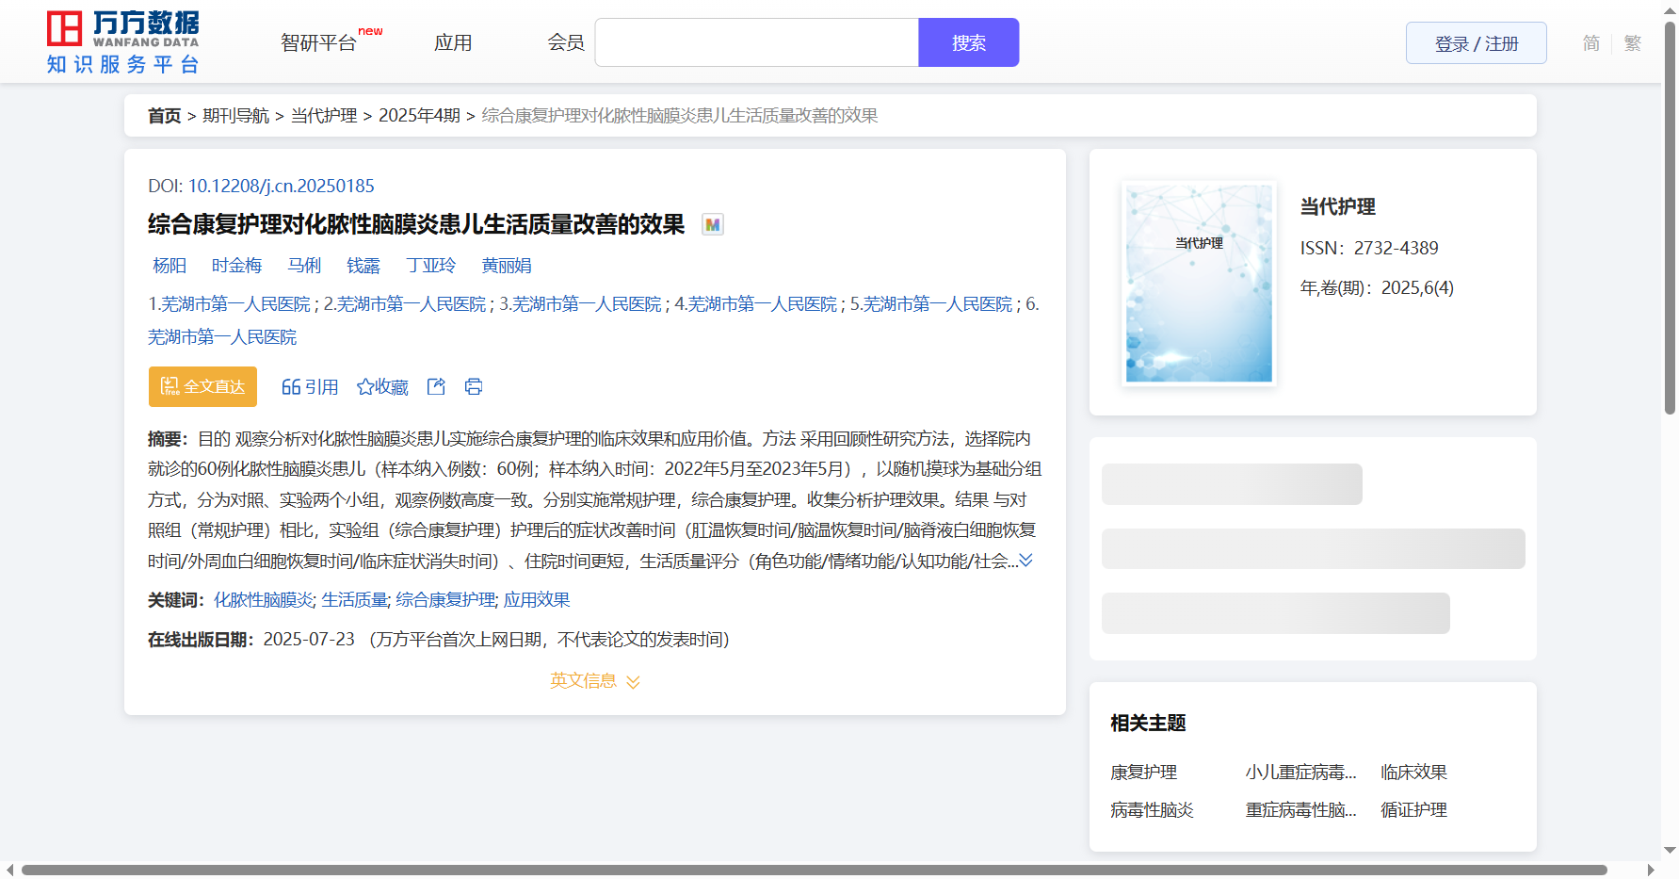This screenshot has width=1679, height=879.
Task: Expand the truncated abstract with the chevron
Action: click(1026, 561)
